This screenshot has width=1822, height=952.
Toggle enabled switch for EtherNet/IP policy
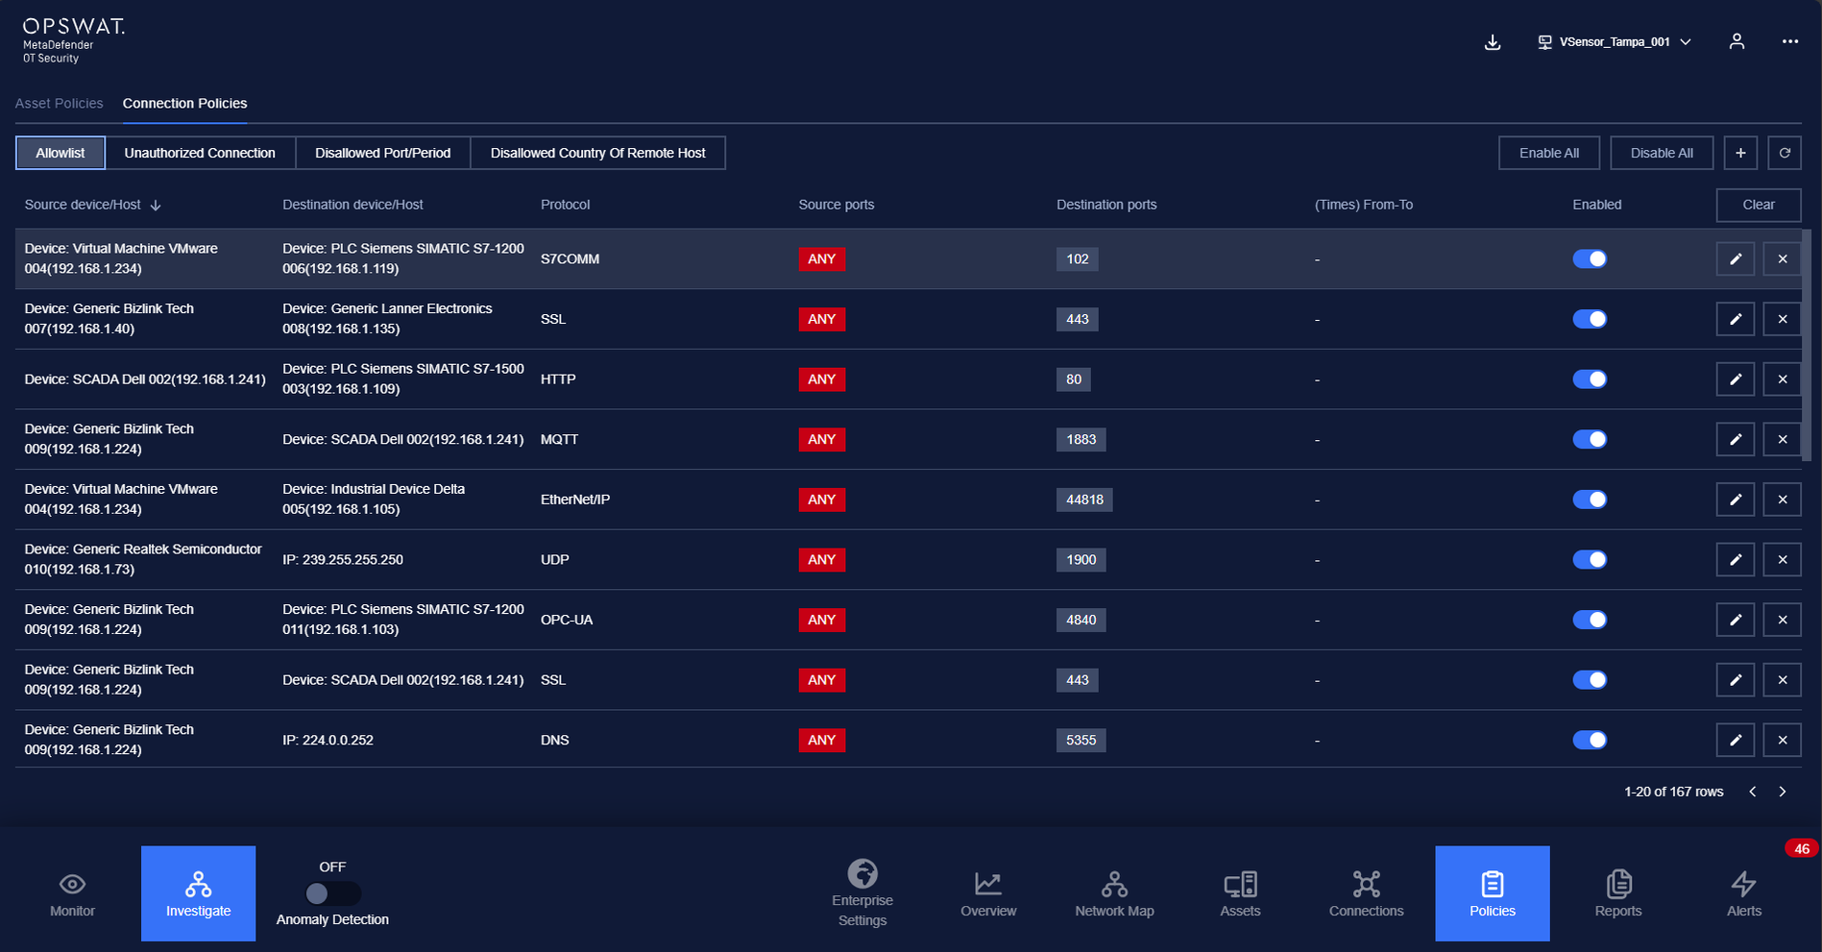(x=1590, y=500)
